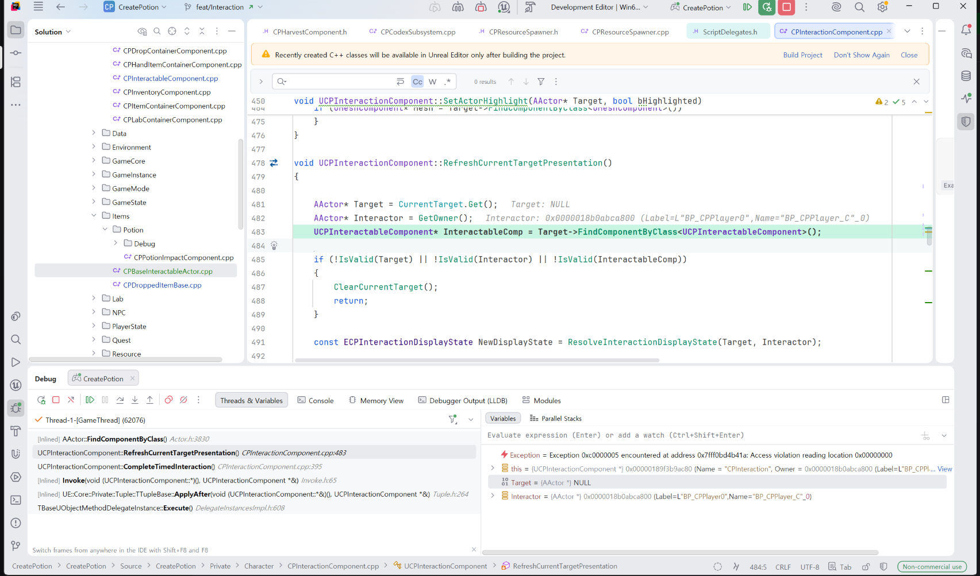Screen dimensions: 980x576
Task: Open Unreal Engine tool window in sidebar
Action: (x=16, y=385)
